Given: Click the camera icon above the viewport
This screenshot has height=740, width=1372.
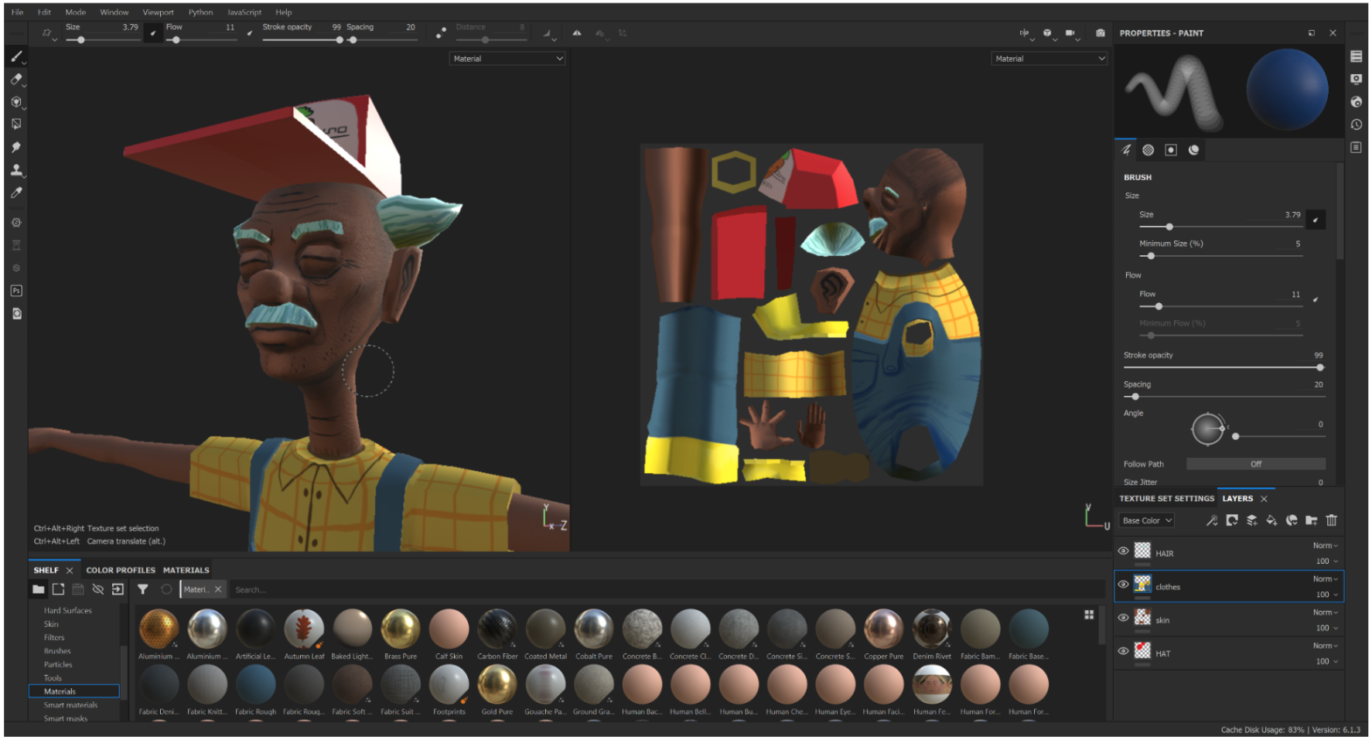Looking at the screenshot, I should (x=1100, y=33).
